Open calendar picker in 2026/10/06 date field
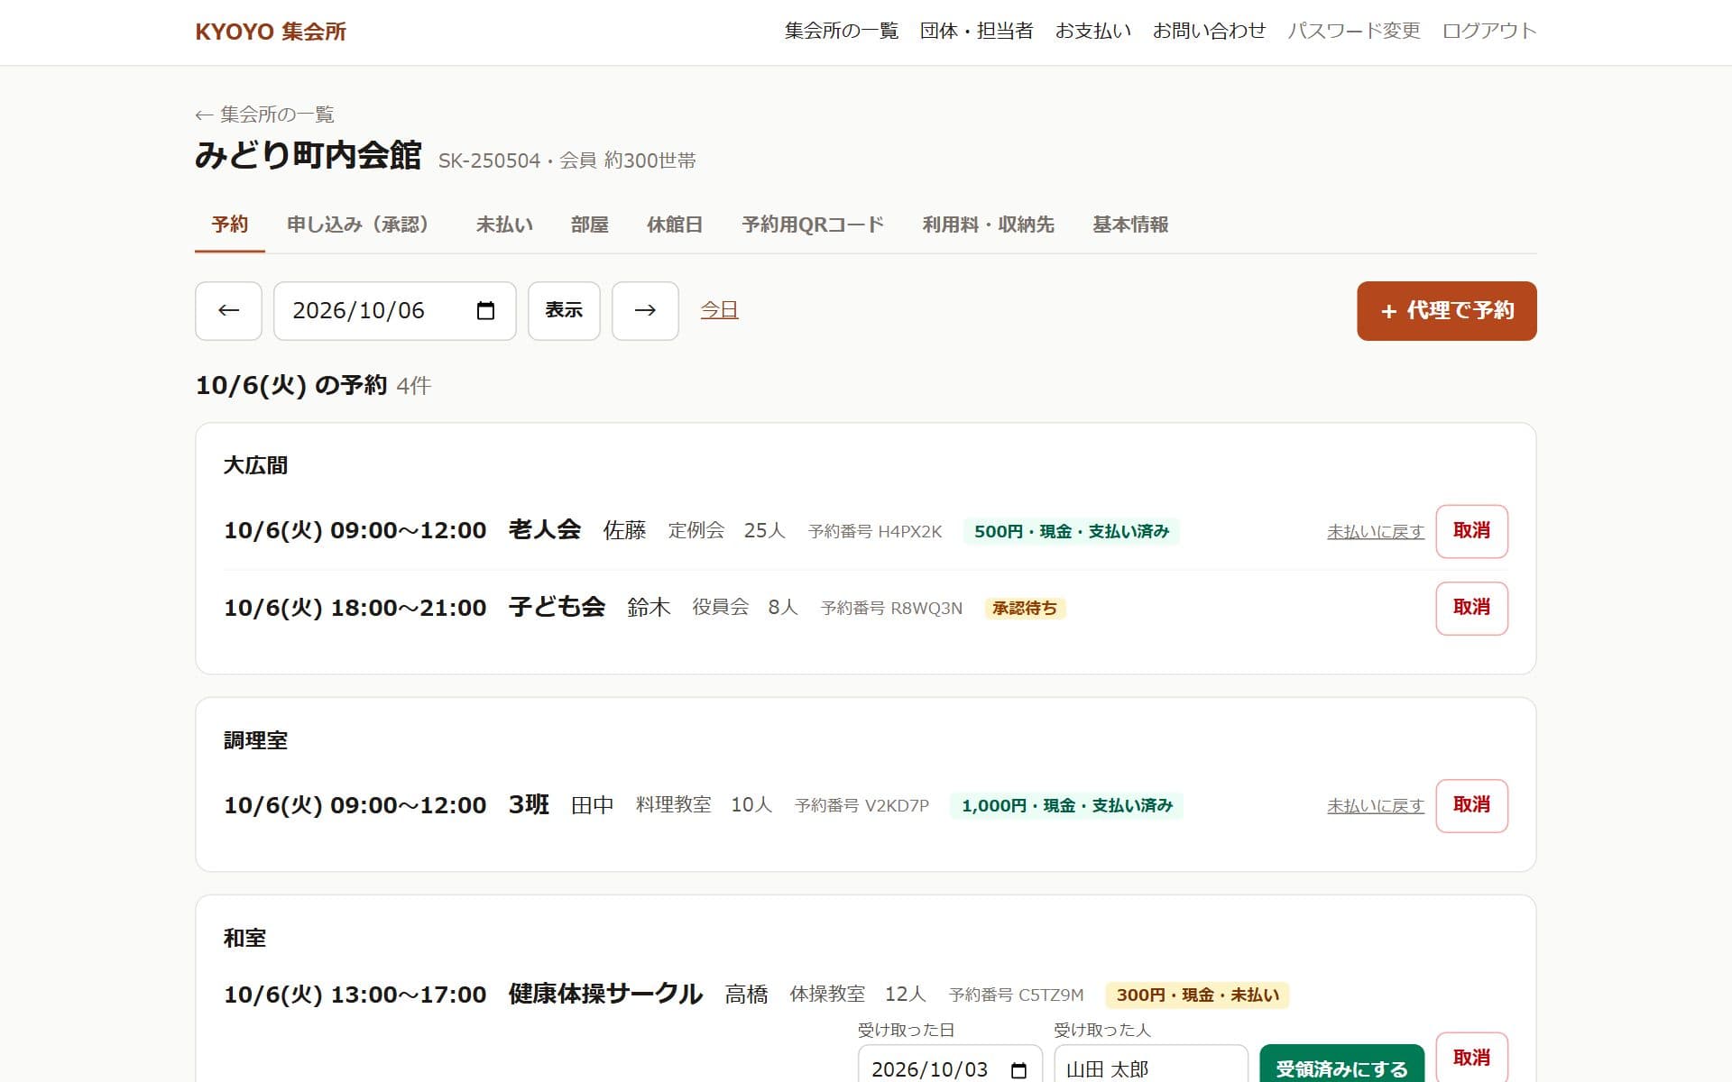 click(485, 311)
